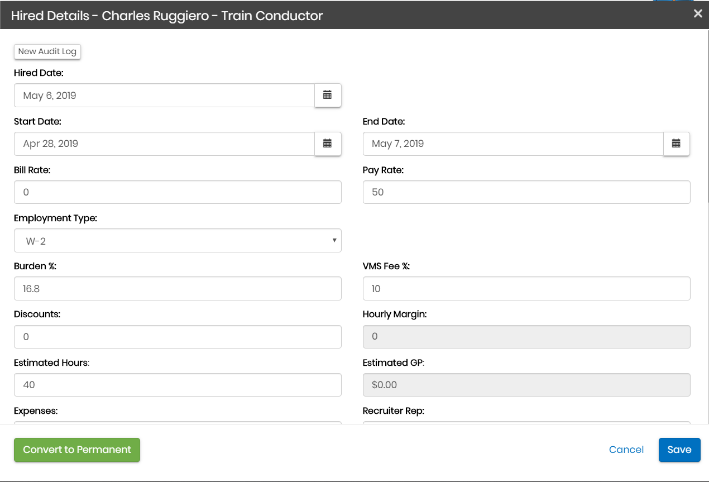Click the Estimated GP read-only field

point(526,385)
